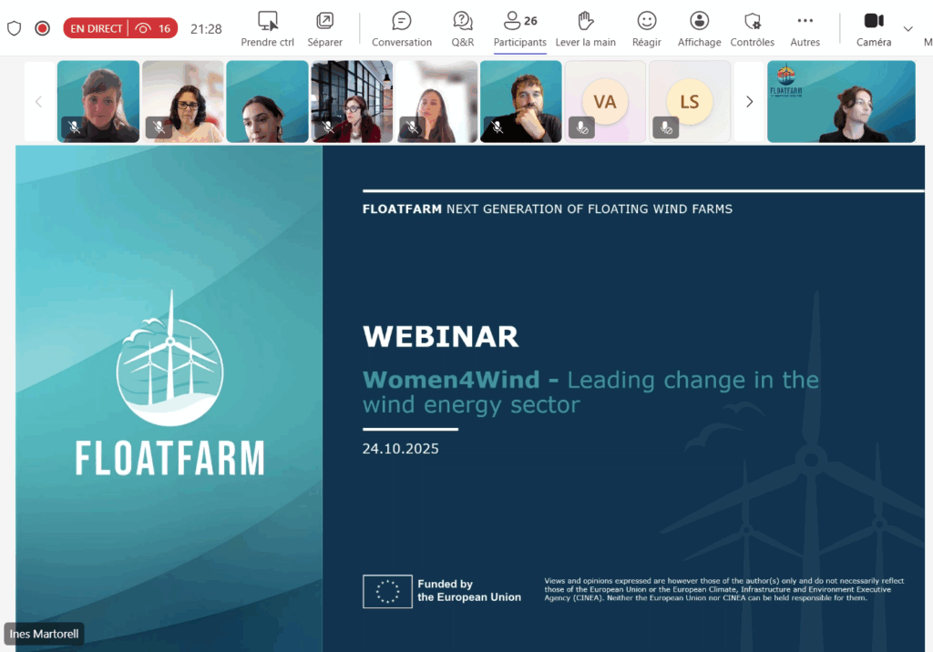
Task: Expand the Caméra dropdown arrow
Action: click(x=907, y=28)
